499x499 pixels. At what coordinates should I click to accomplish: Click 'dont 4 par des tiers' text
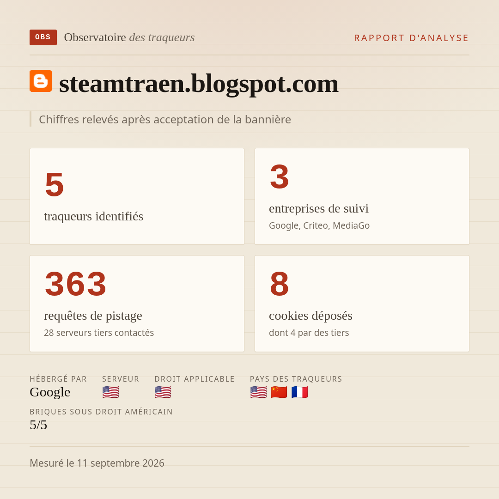309,333
